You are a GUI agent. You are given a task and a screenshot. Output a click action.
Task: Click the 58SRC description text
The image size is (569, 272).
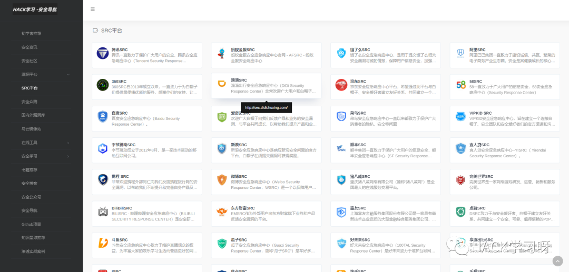(x=511, y=89)
